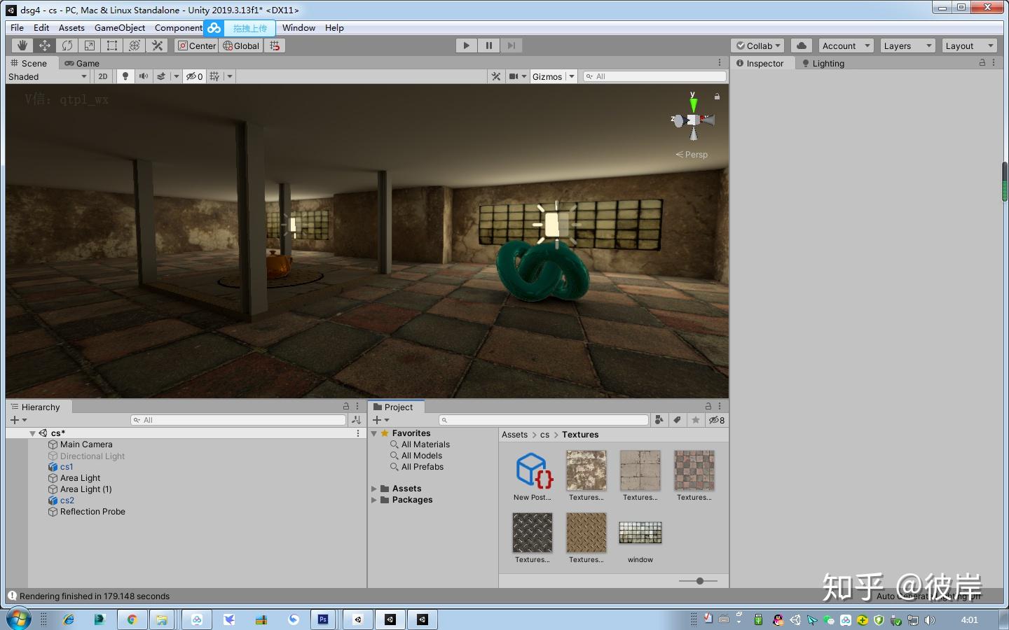Activate the Rect Transform tool
This screenshot has height=630, width=1009.
111,45
